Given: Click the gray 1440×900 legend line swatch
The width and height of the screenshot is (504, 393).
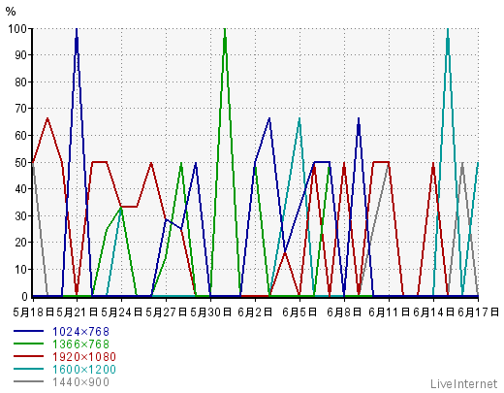Looking at the screenshot, I should [x=28, y=381].
